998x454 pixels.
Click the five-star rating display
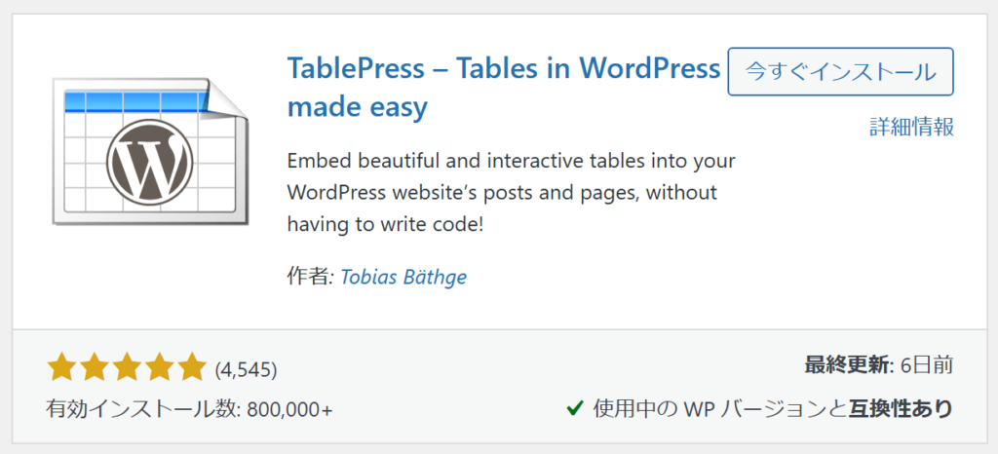pyautogui.click(x=127, y=368)
